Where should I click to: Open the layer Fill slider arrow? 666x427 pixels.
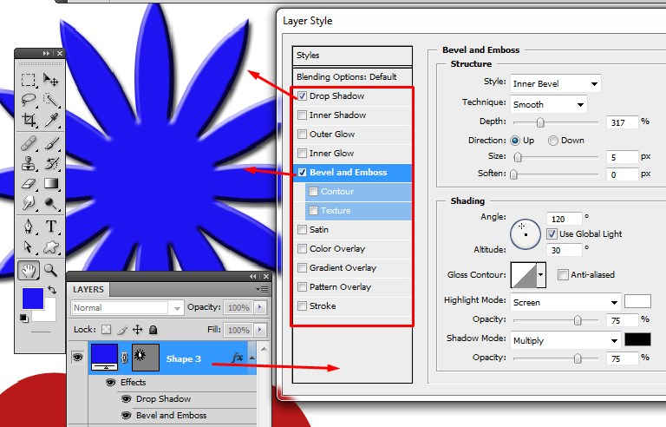pos(260,330)
